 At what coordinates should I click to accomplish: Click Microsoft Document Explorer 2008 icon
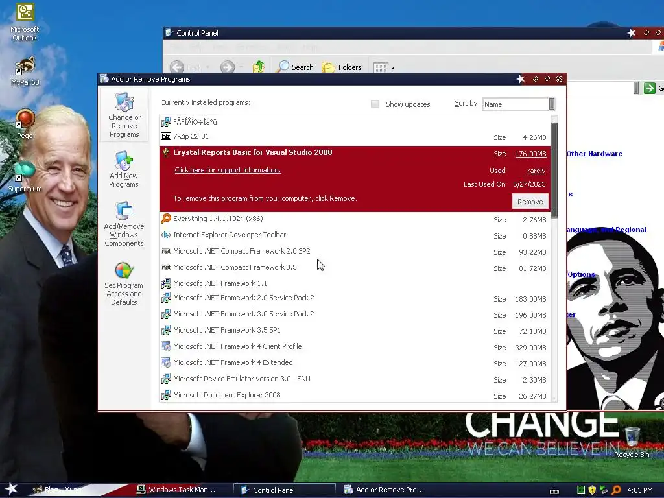tap(166, 395)
